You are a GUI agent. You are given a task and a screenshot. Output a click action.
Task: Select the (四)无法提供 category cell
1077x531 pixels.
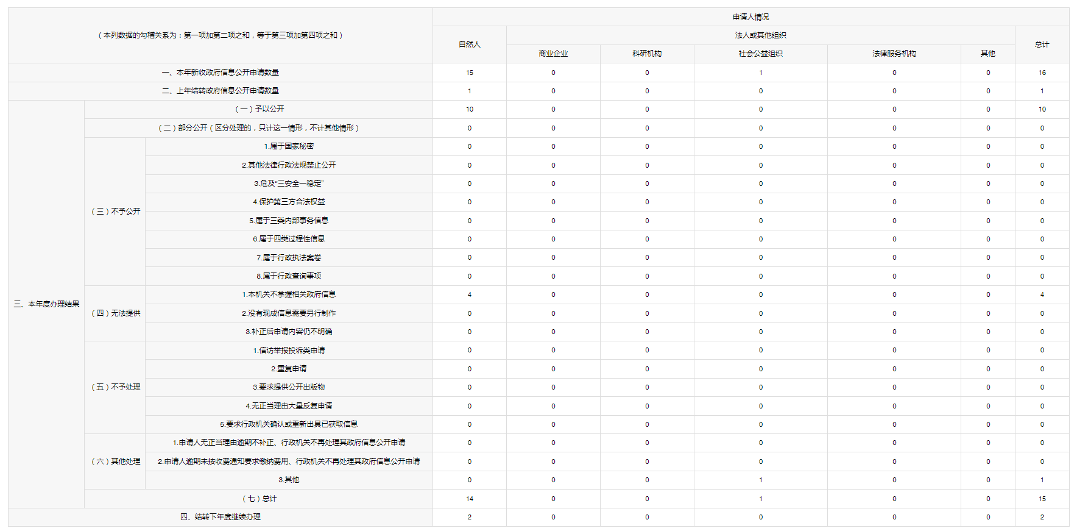pyautogui.click(x=115, y=313)
